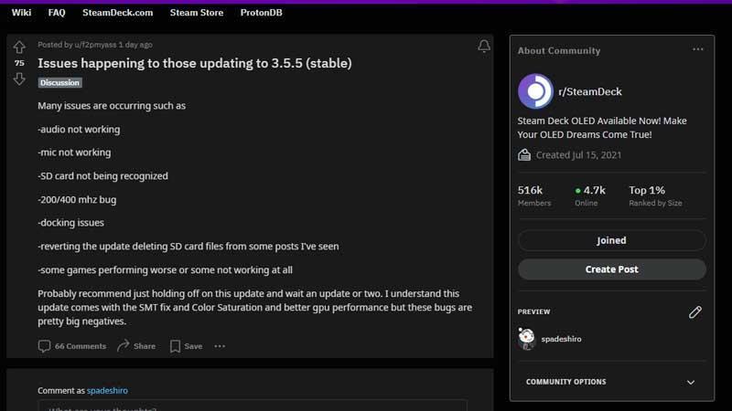Select the Discussion flair tag
Screen dimensions: 732x411
click(59, 83)
